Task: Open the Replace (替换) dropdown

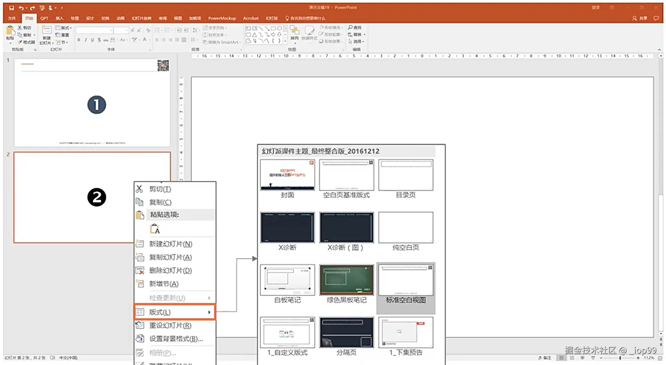Action: point(357,34)
